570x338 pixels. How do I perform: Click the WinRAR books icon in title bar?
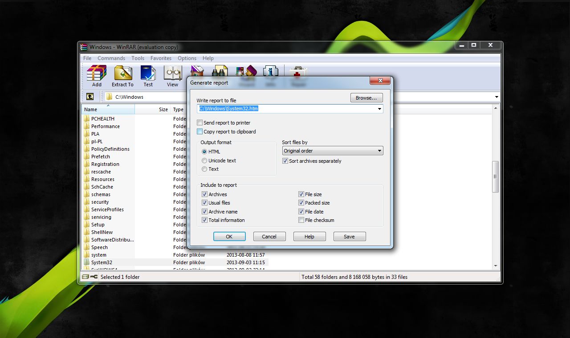84,47
